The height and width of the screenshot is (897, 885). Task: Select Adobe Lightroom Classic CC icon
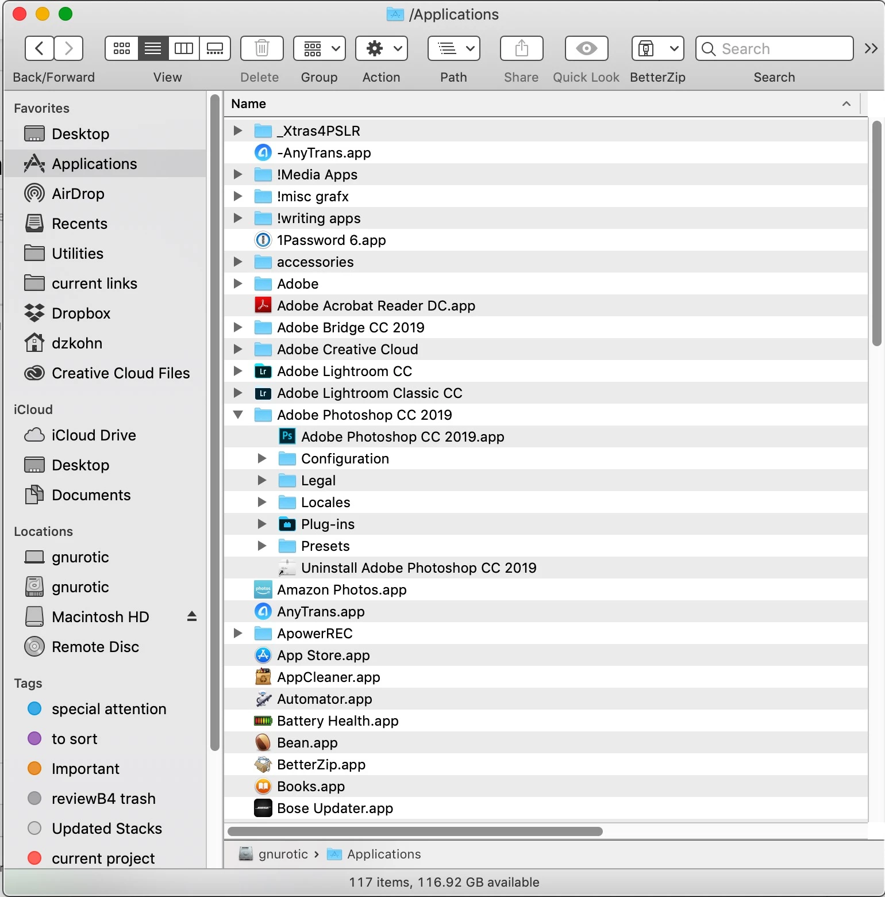(263, 393)
